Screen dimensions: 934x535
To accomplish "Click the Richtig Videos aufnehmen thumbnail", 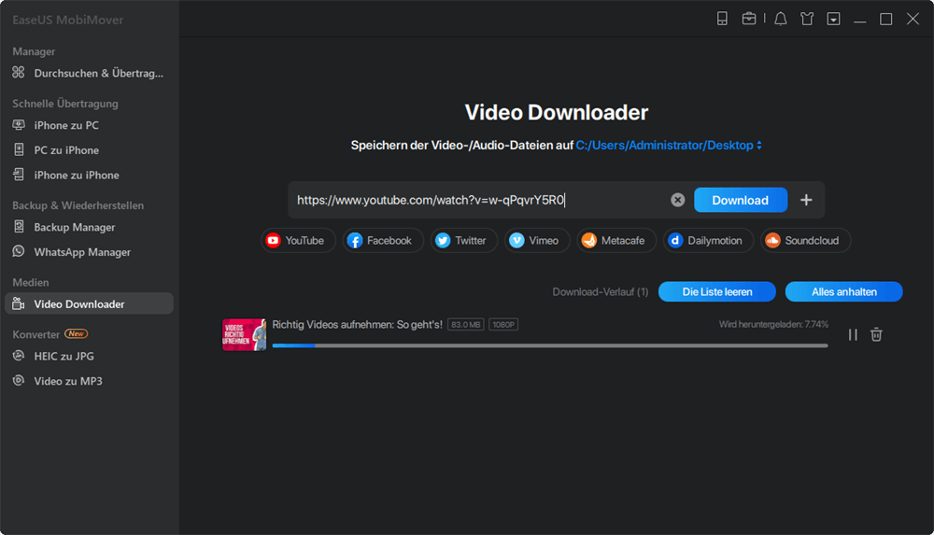I will [244, 335].
